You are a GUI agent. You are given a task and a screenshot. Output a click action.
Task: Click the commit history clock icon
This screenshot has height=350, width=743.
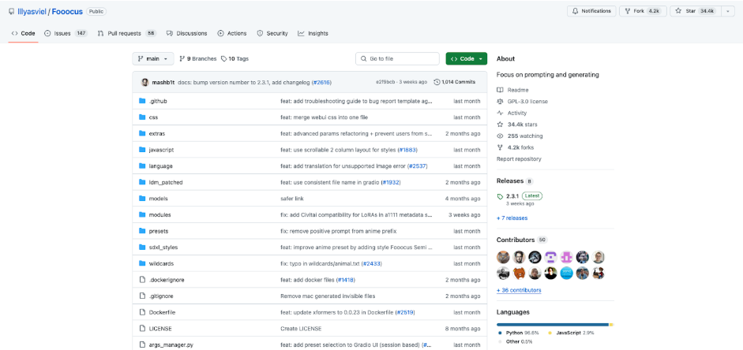pyautogui.click(x=437, y=82)
